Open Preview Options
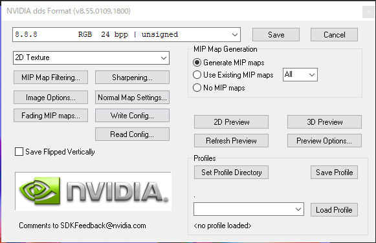 click(324, 140)
